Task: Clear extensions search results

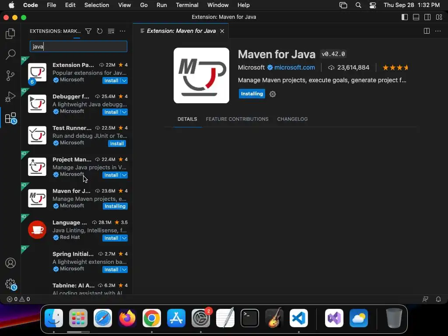Action: point(111,31)
